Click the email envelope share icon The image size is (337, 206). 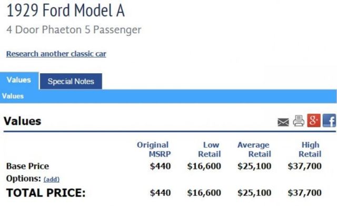(283, 122)
